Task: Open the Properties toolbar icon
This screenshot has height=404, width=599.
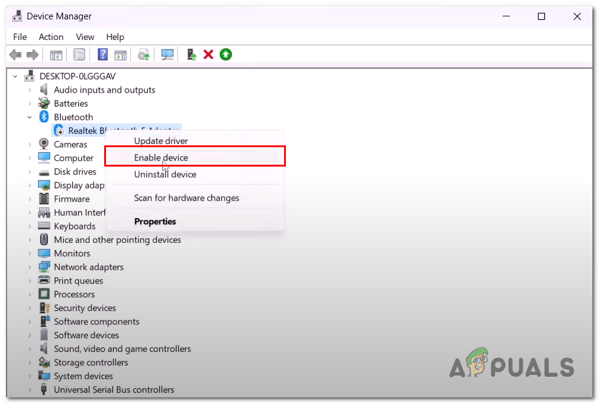Action: click(x=79, y=55)
